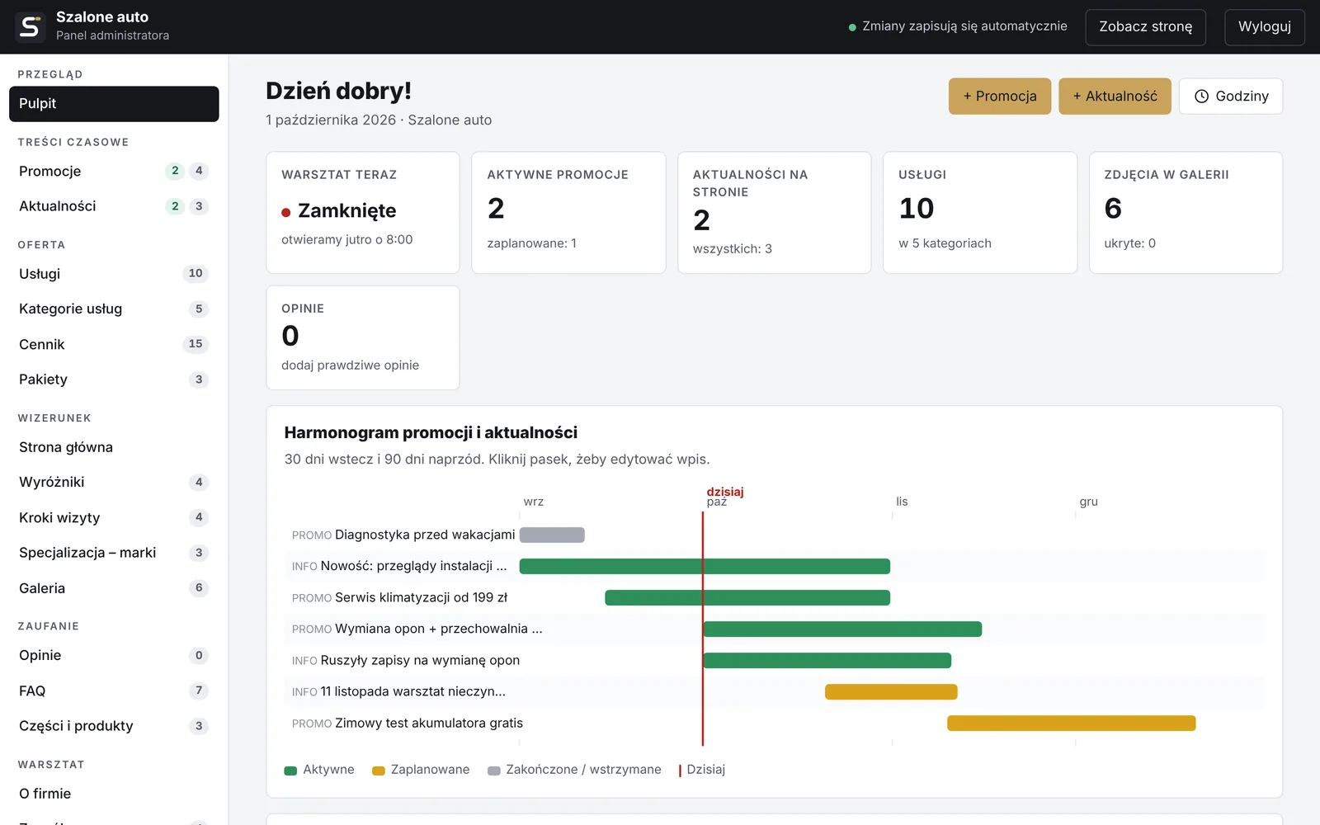The height and width of the screenshot is (825, 1320).
Task: Open the Opinie statistics card
Action: [x=363, y=337]
